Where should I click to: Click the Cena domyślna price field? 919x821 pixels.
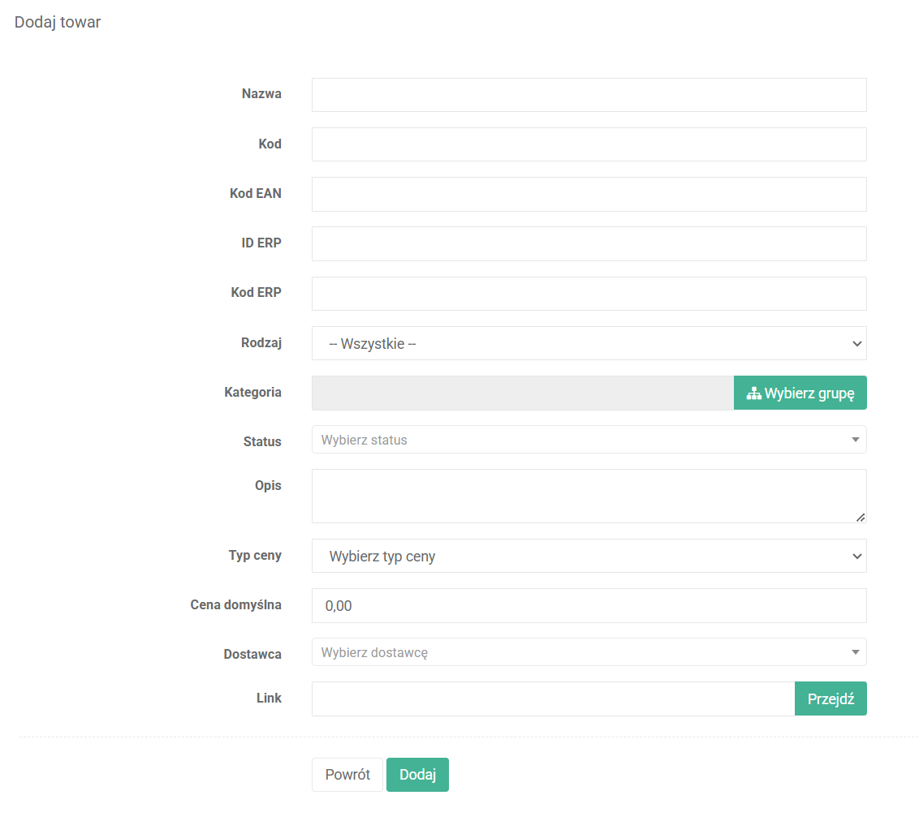point(589,605)
